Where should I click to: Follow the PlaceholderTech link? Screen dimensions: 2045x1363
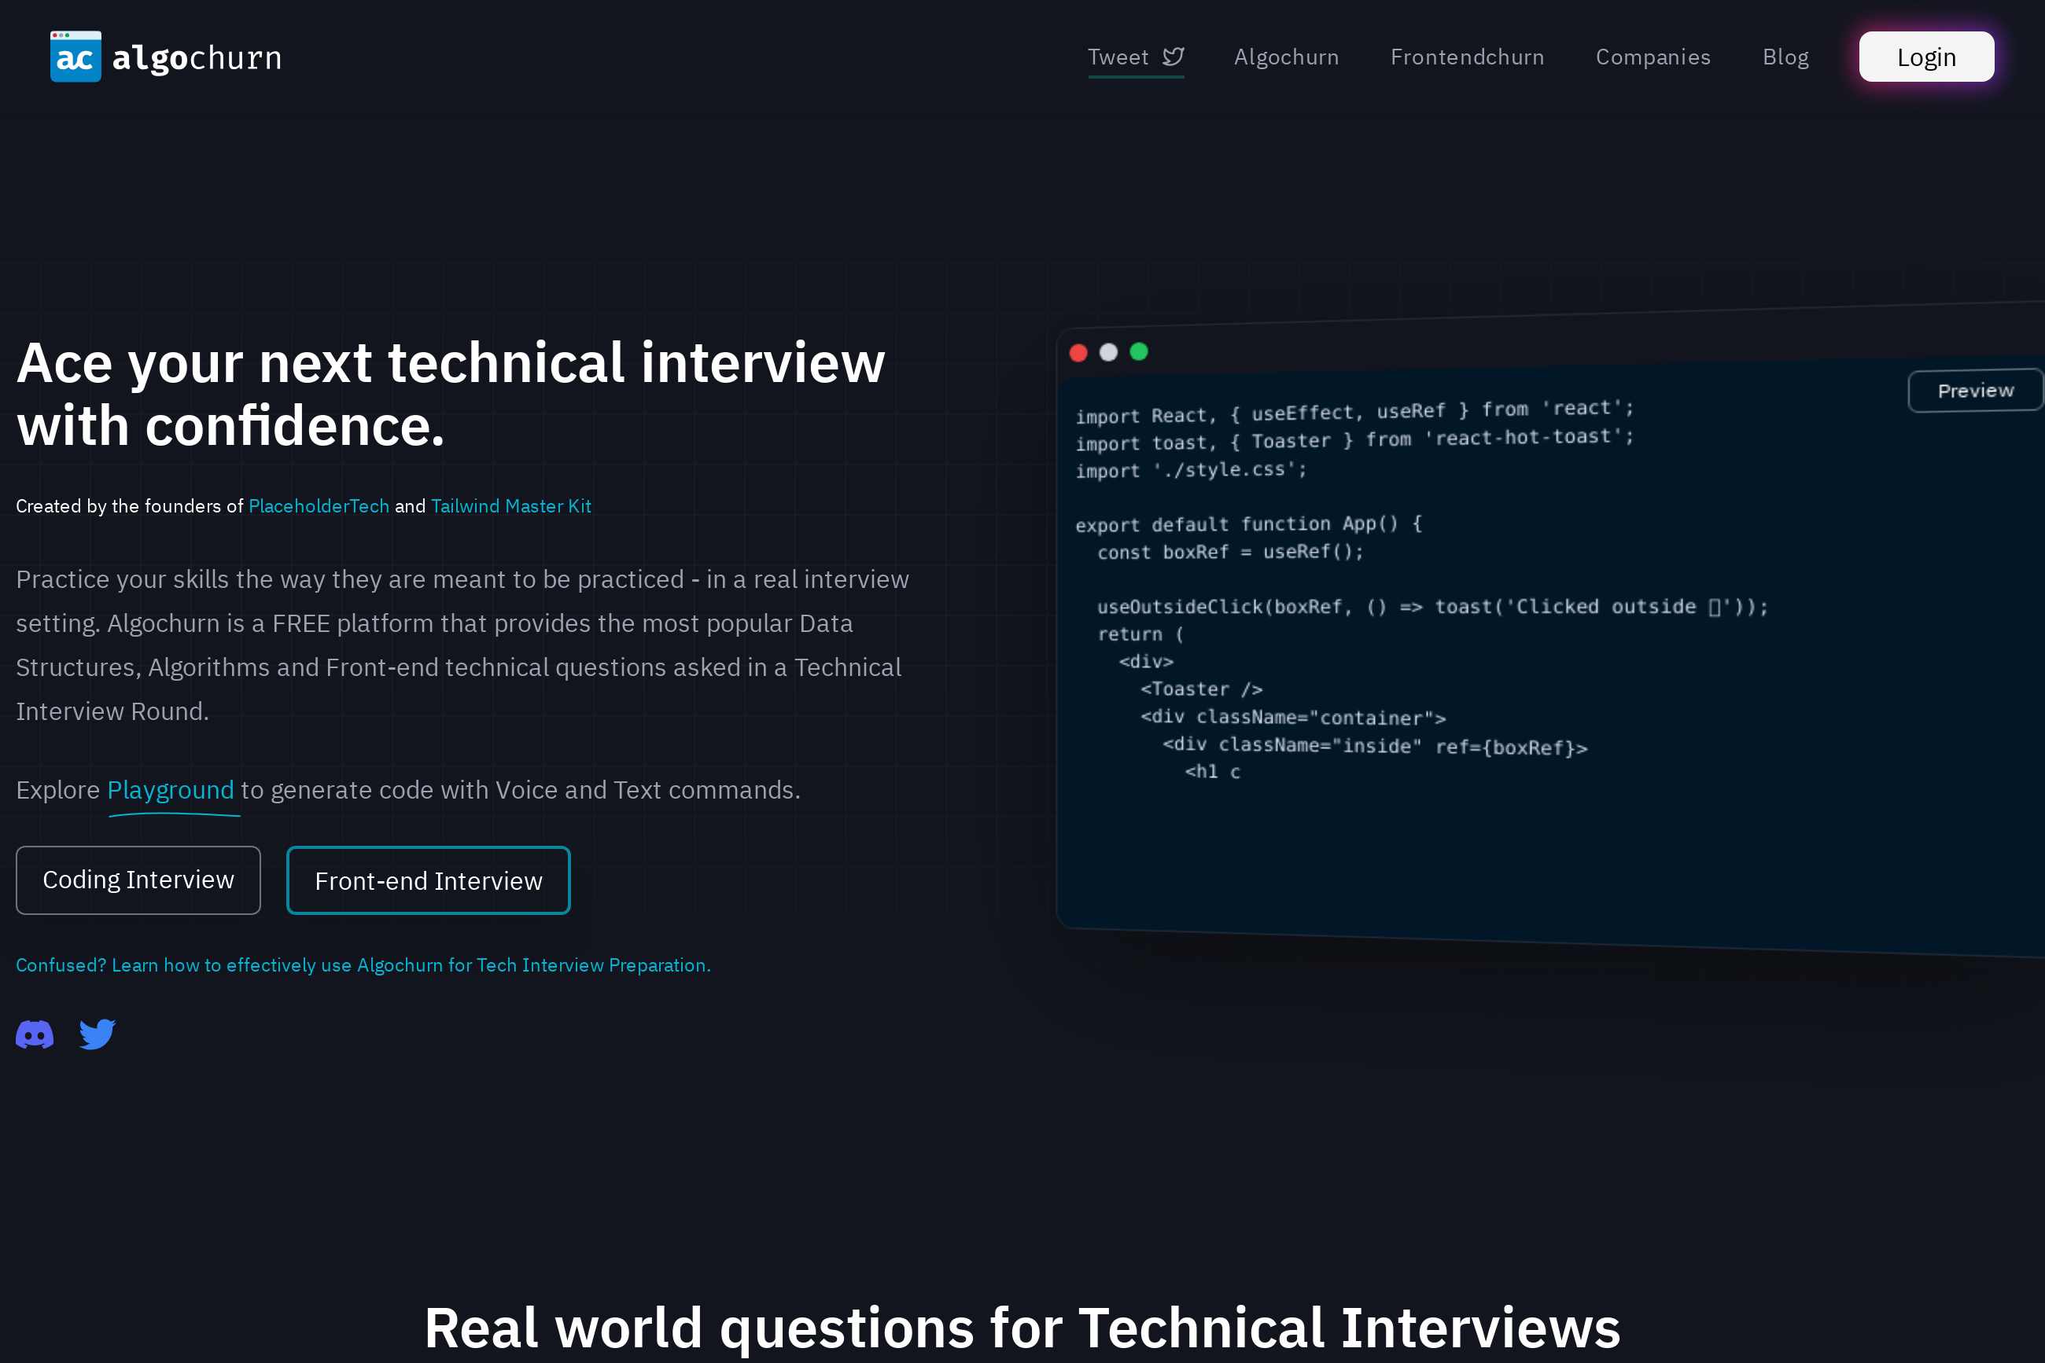tap(319, 506)
